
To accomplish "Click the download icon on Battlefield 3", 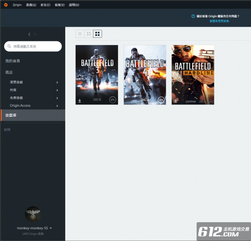I will [x=79, y=101].
